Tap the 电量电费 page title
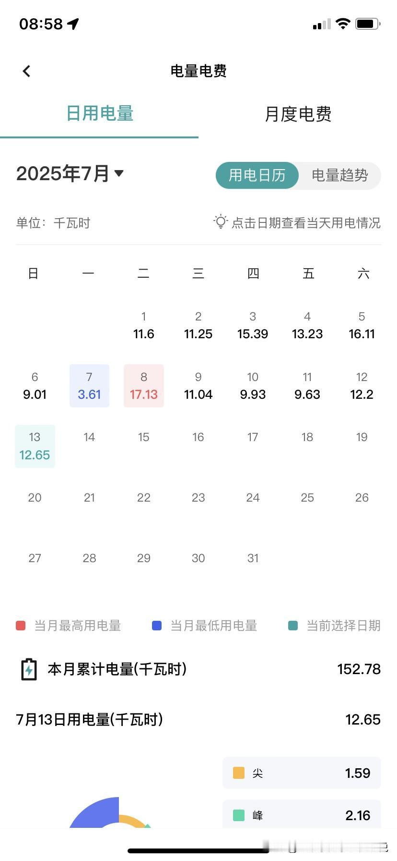Viewport: 397px width, 861px height. [198, 71]
